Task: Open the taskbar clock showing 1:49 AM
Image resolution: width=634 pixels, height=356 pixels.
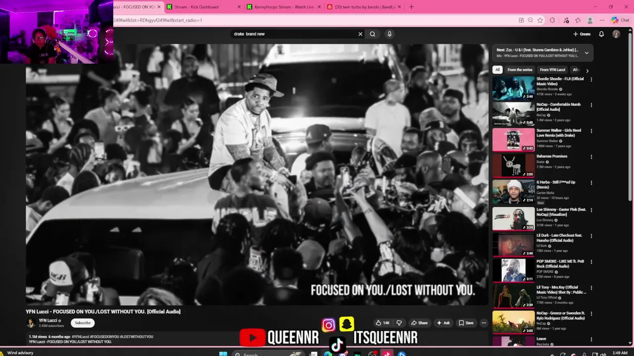Action: (620, 353)
